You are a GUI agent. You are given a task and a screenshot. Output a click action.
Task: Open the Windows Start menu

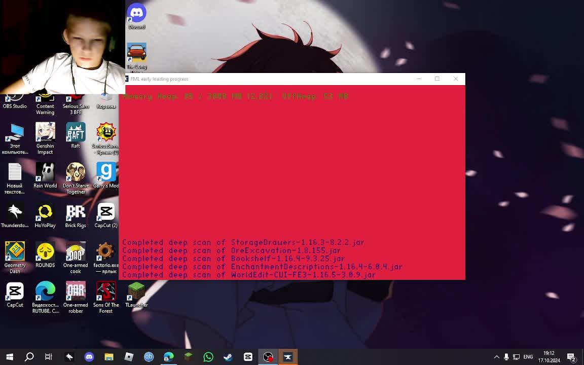pyautogui.click(x=10, y=357)
